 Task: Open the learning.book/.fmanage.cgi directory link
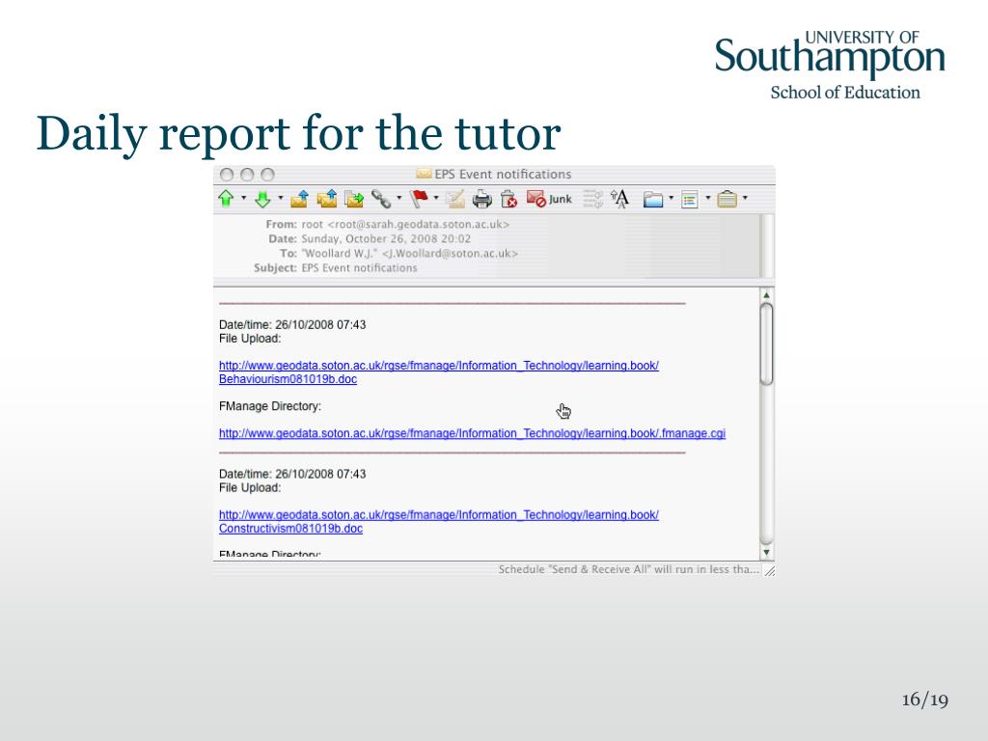point(472,433)
